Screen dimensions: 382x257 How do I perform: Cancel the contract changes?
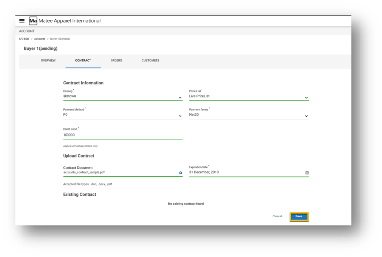tap(277, 216)
